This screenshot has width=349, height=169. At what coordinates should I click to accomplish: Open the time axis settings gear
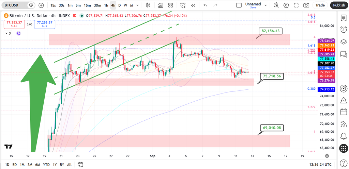pyautogui.click(x=327, y=156)
